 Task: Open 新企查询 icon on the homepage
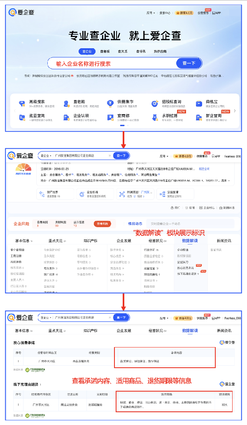point(199,117)
